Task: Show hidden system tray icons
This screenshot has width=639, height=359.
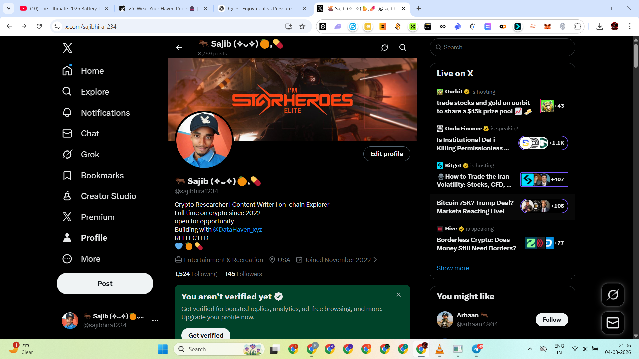Action: tap(530, 349)
